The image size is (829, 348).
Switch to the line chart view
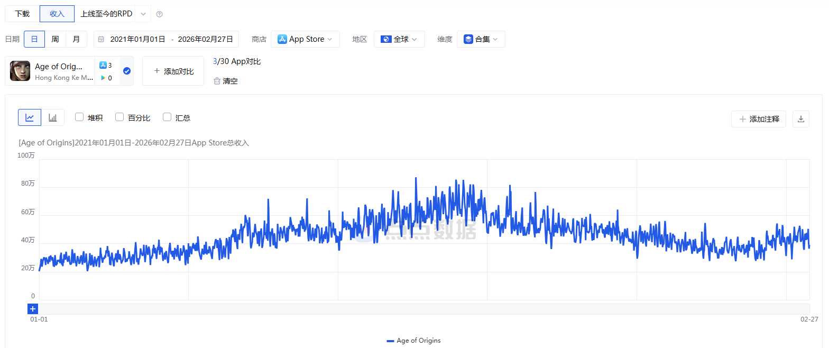click(x=30, y=117)
